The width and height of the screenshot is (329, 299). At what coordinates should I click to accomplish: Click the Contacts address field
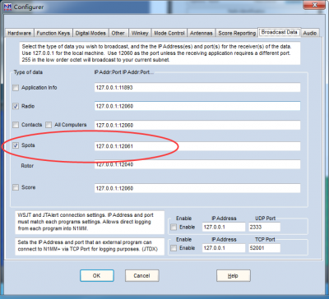[197, 125]
